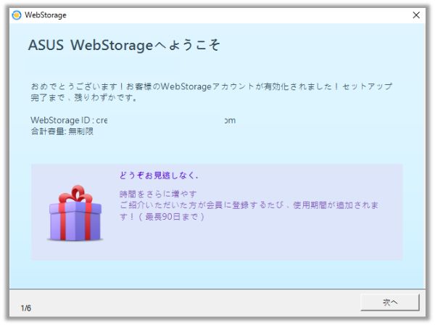Click the red ribbon bow on gift
The width and height of the screenshot is (435, 325).
75,194
